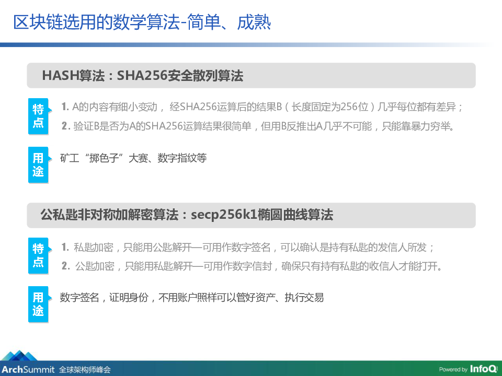Select the HASH算法 SHA256 section header
The width and height of the screenshot is (502, 376).
(143, 76)
